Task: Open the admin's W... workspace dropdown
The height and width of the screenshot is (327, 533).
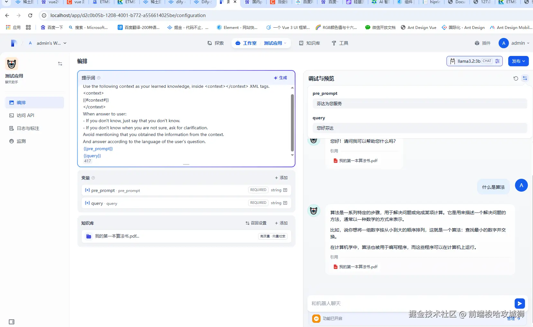Action: click(48, 43)
